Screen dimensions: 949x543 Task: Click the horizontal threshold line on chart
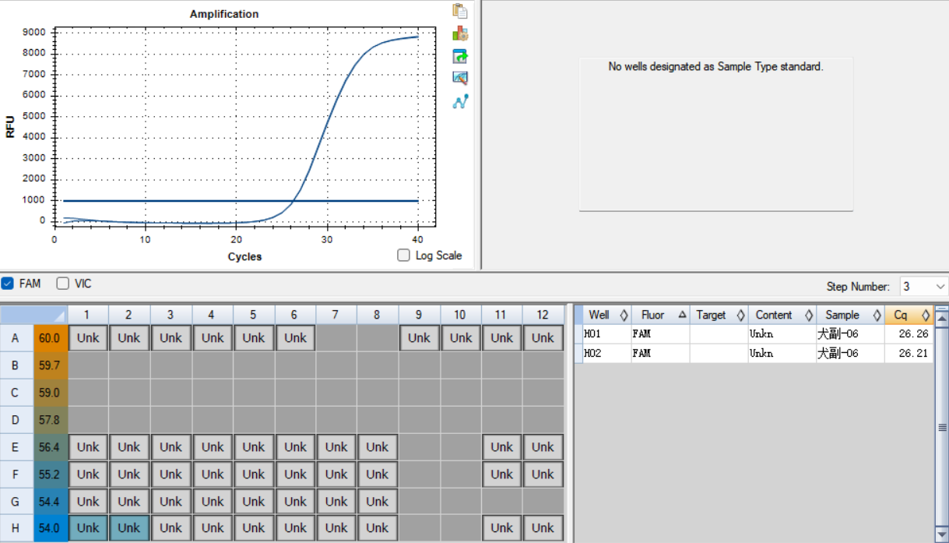[x=241, y=201]
